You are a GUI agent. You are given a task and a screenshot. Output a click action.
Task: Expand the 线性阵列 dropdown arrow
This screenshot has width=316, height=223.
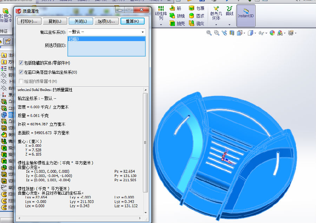pyautogui.click(x=161, y=25)
